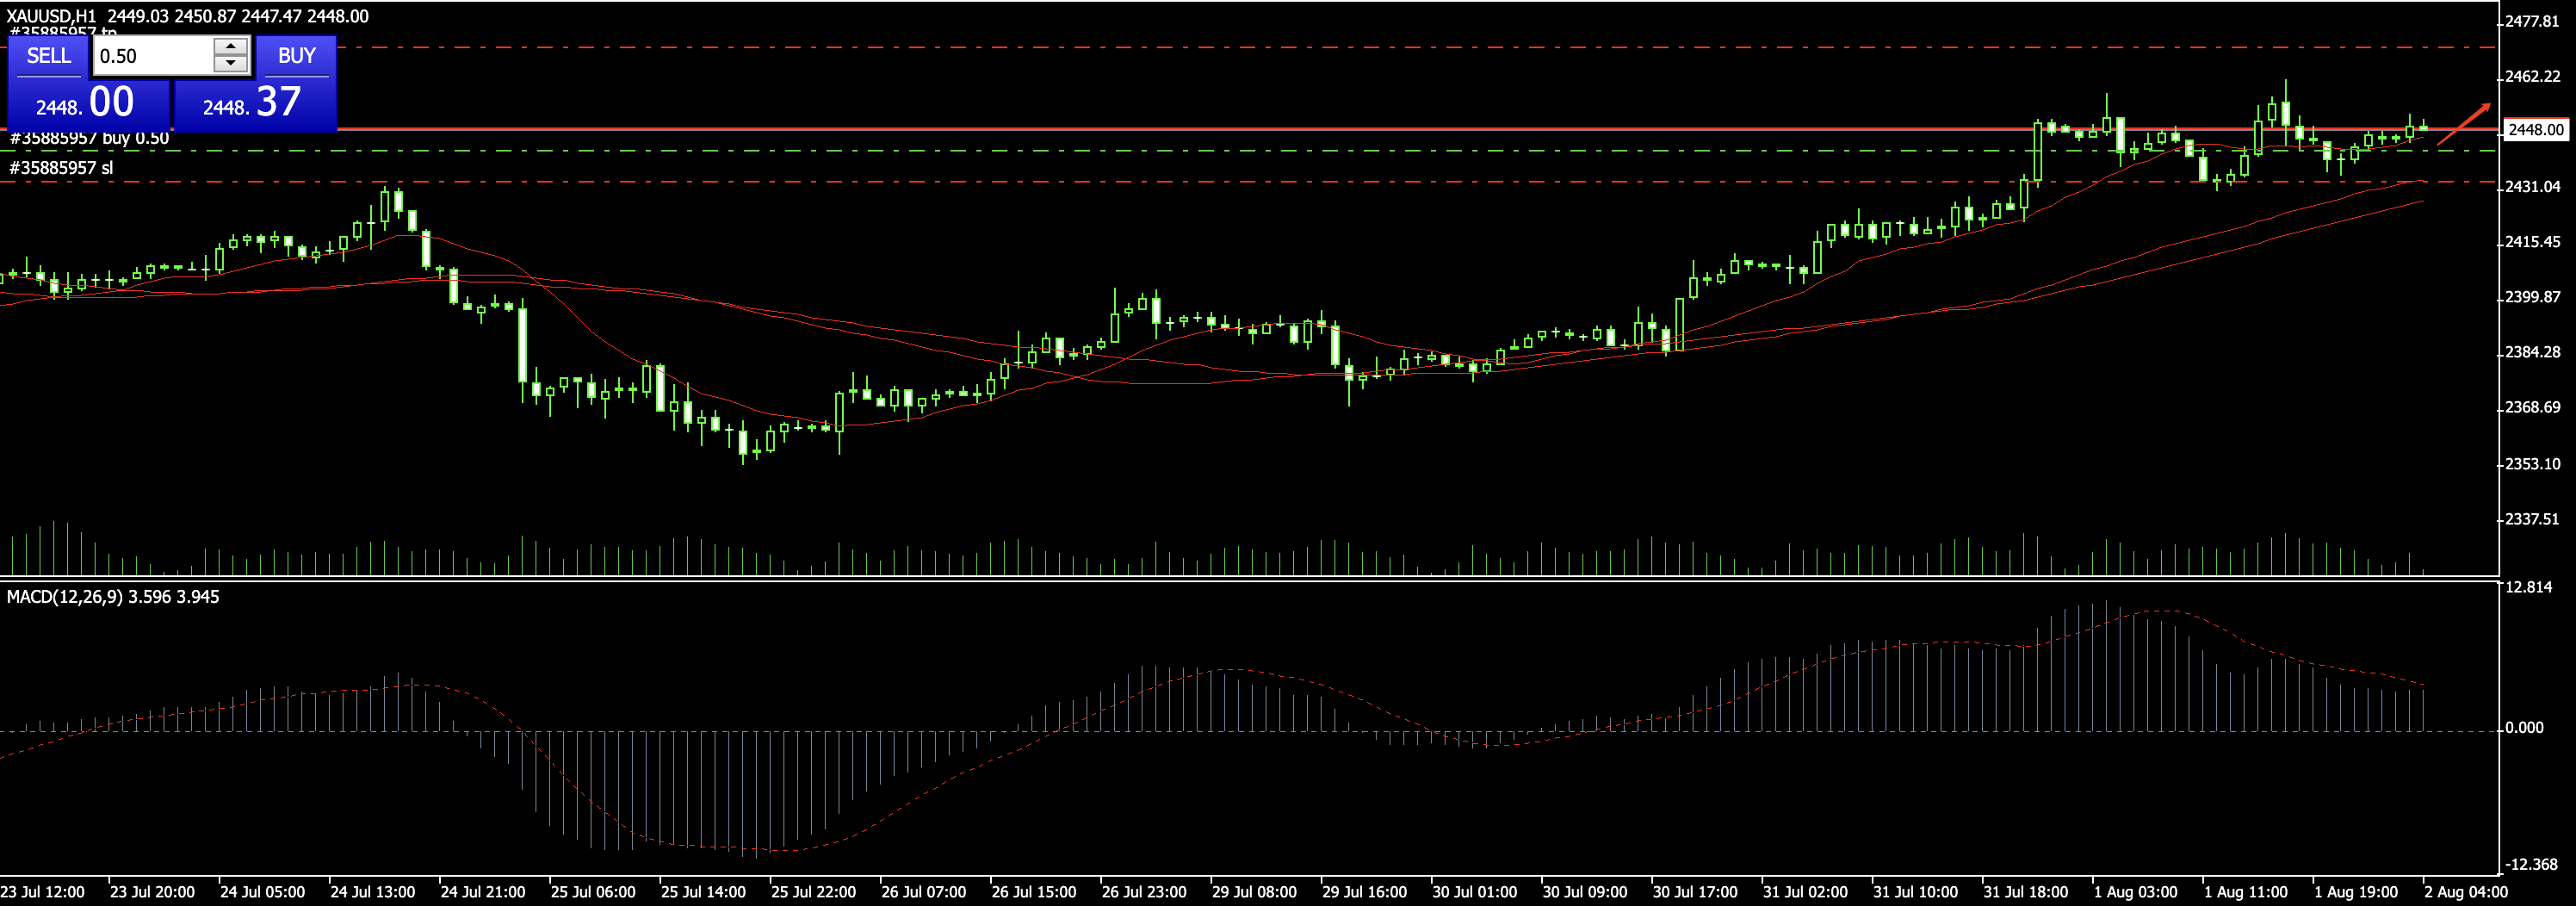The height and width of the screenshot is (906, 2576).
Task: Click the '23 Jul 12:00' time label
Action: pos(43,892)
